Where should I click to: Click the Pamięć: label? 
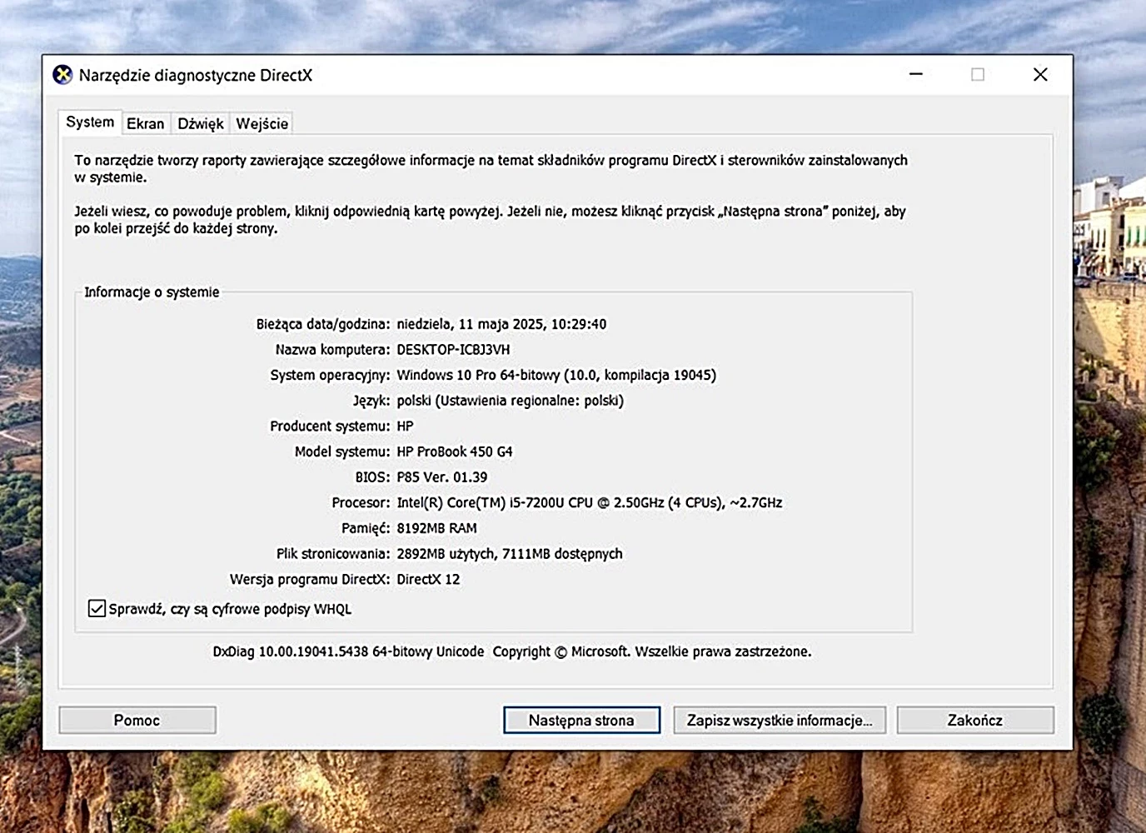click(x=366, y=528)
